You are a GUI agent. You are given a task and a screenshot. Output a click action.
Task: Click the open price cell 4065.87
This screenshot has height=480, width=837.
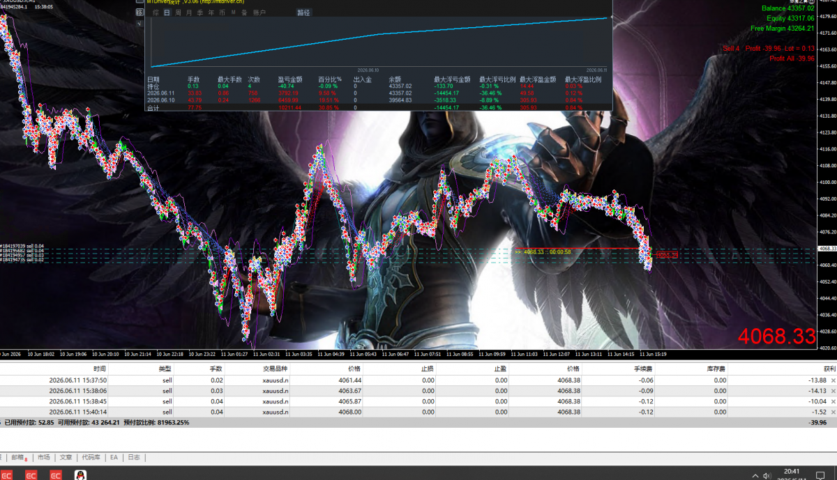(350, 401)
